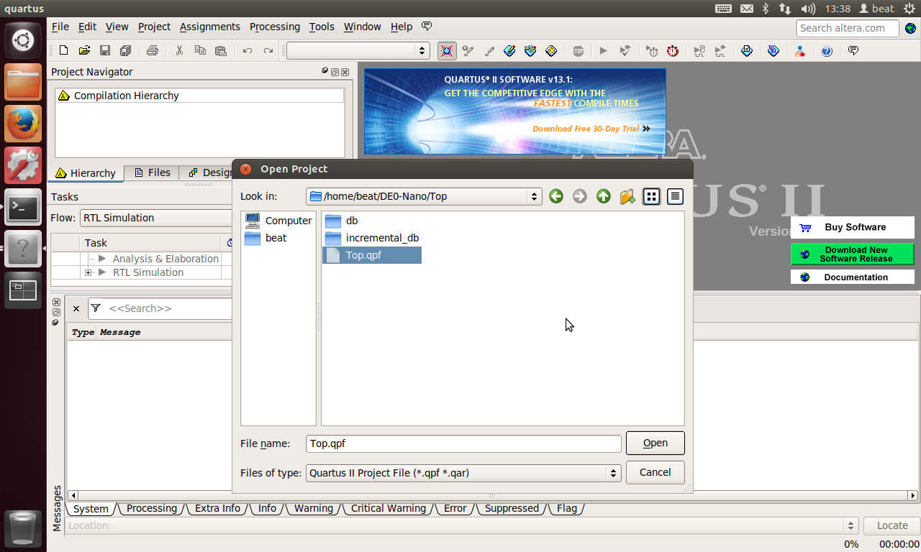The height and width of the screenshot is (552, 921).
Task: Go back to previous folder in dialog
Action: click(x=555, y=196)
